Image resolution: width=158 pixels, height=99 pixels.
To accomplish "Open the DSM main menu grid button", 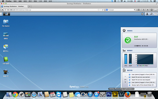I will coord(7,14).
